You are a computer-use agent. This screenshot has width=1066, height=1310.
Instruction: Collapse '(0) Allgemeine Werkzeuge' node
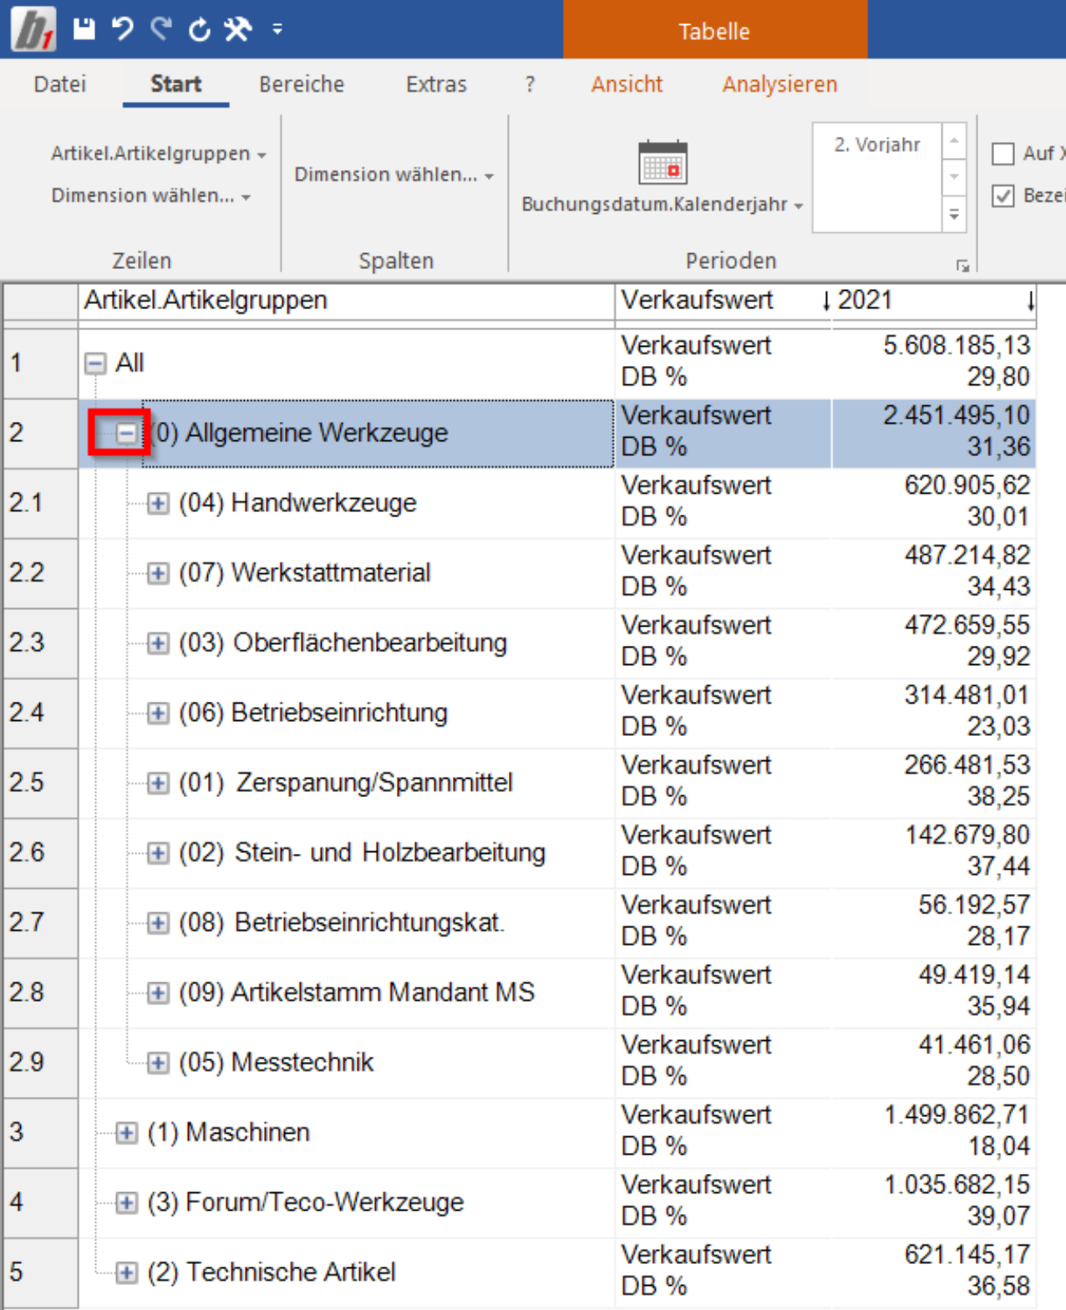pyautogui.click(x=126, y=433)
